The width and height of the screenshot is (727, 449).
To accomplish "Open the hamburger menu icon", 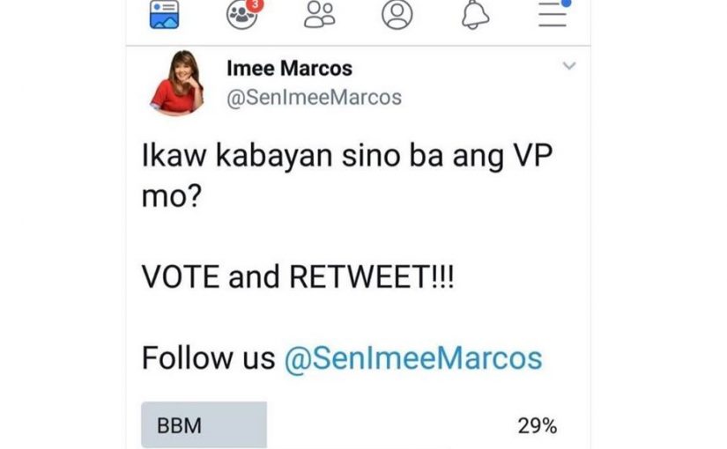I will [x=553, y=14].
